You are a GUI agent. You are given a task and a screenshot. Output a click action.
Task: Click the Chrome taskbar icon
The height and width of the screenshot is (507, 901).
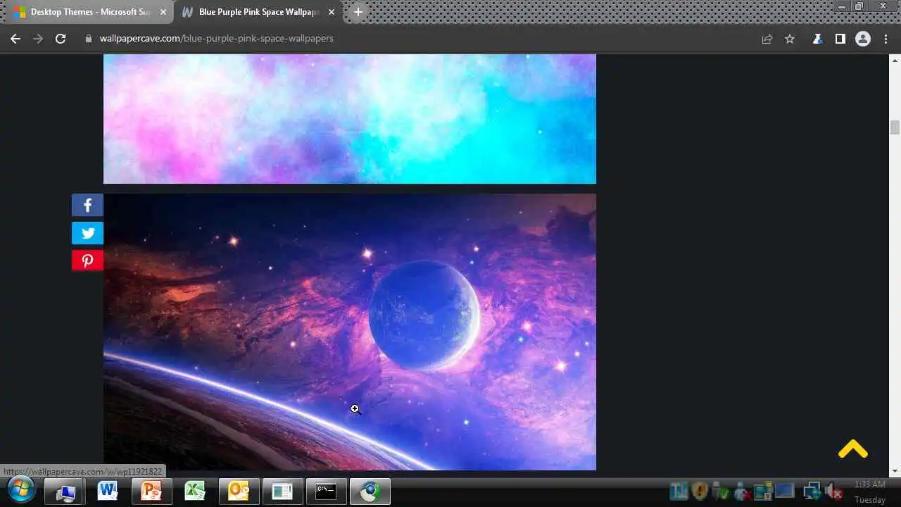[x=370, y=491]
